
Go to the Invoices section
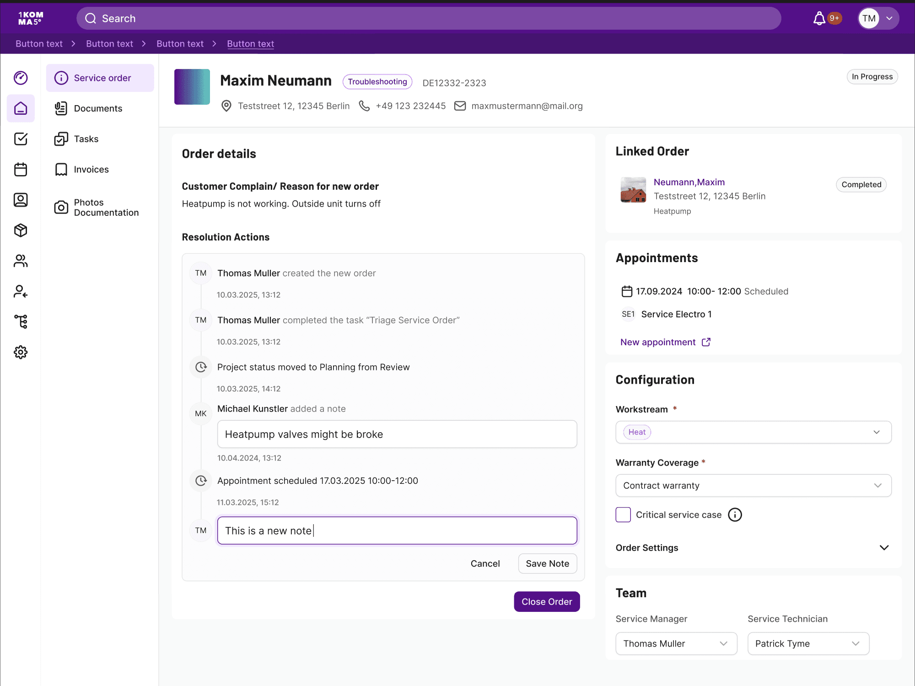click(91, 169)
